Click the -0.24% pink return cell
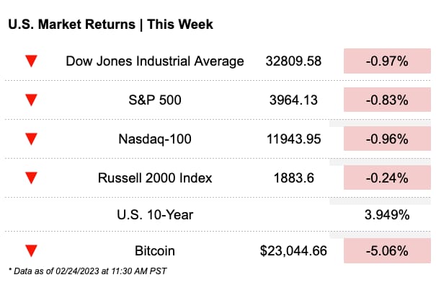 click(387, 177)
